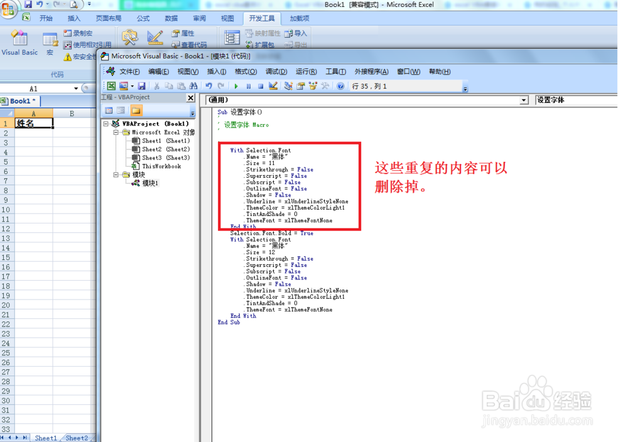This screenshot has width=628, height=442.
Task: Open the Insert UserForm dropdown arrow
Action: tap(132, 86)
